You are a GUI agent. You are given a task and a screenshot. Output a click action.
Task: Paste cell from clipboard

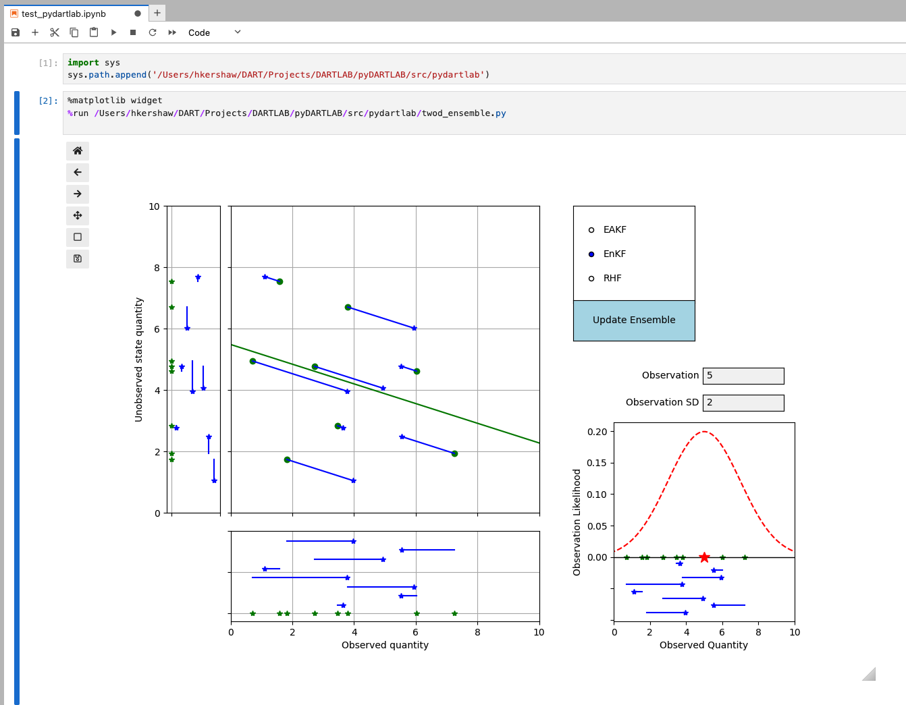coord(94,32)
